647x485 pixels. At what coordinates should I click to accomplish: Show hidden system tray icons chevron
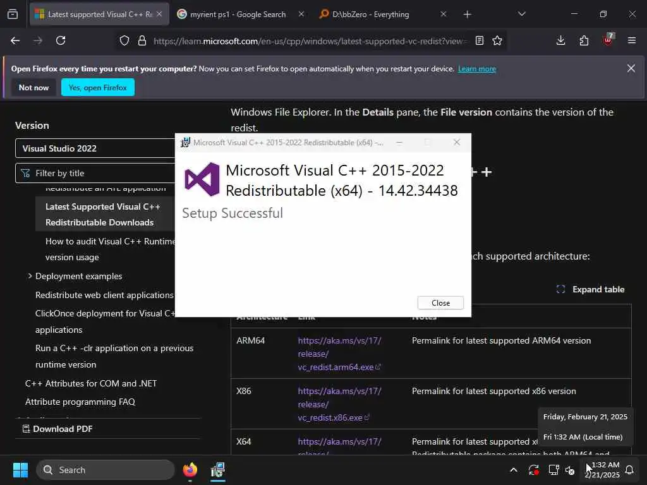(514, 470)
